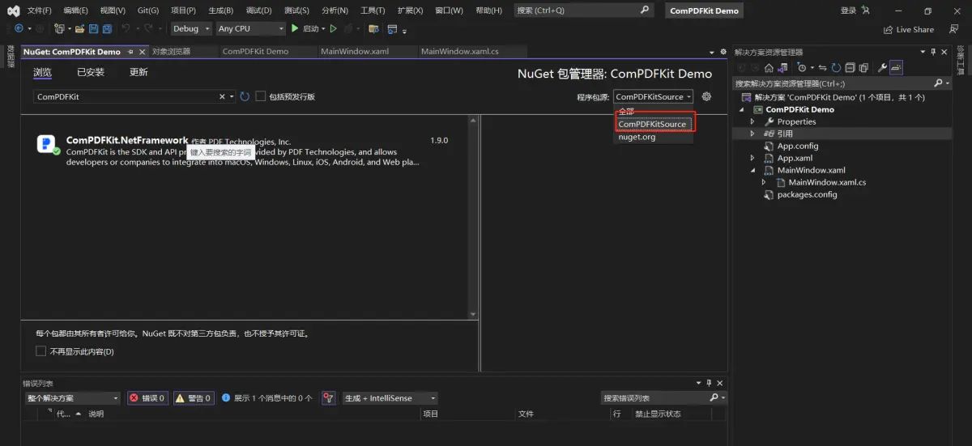Pin the NuGet ComPDFKit Demo tab
This screenshot has height=446, width=972.
[x=131, y=51]
